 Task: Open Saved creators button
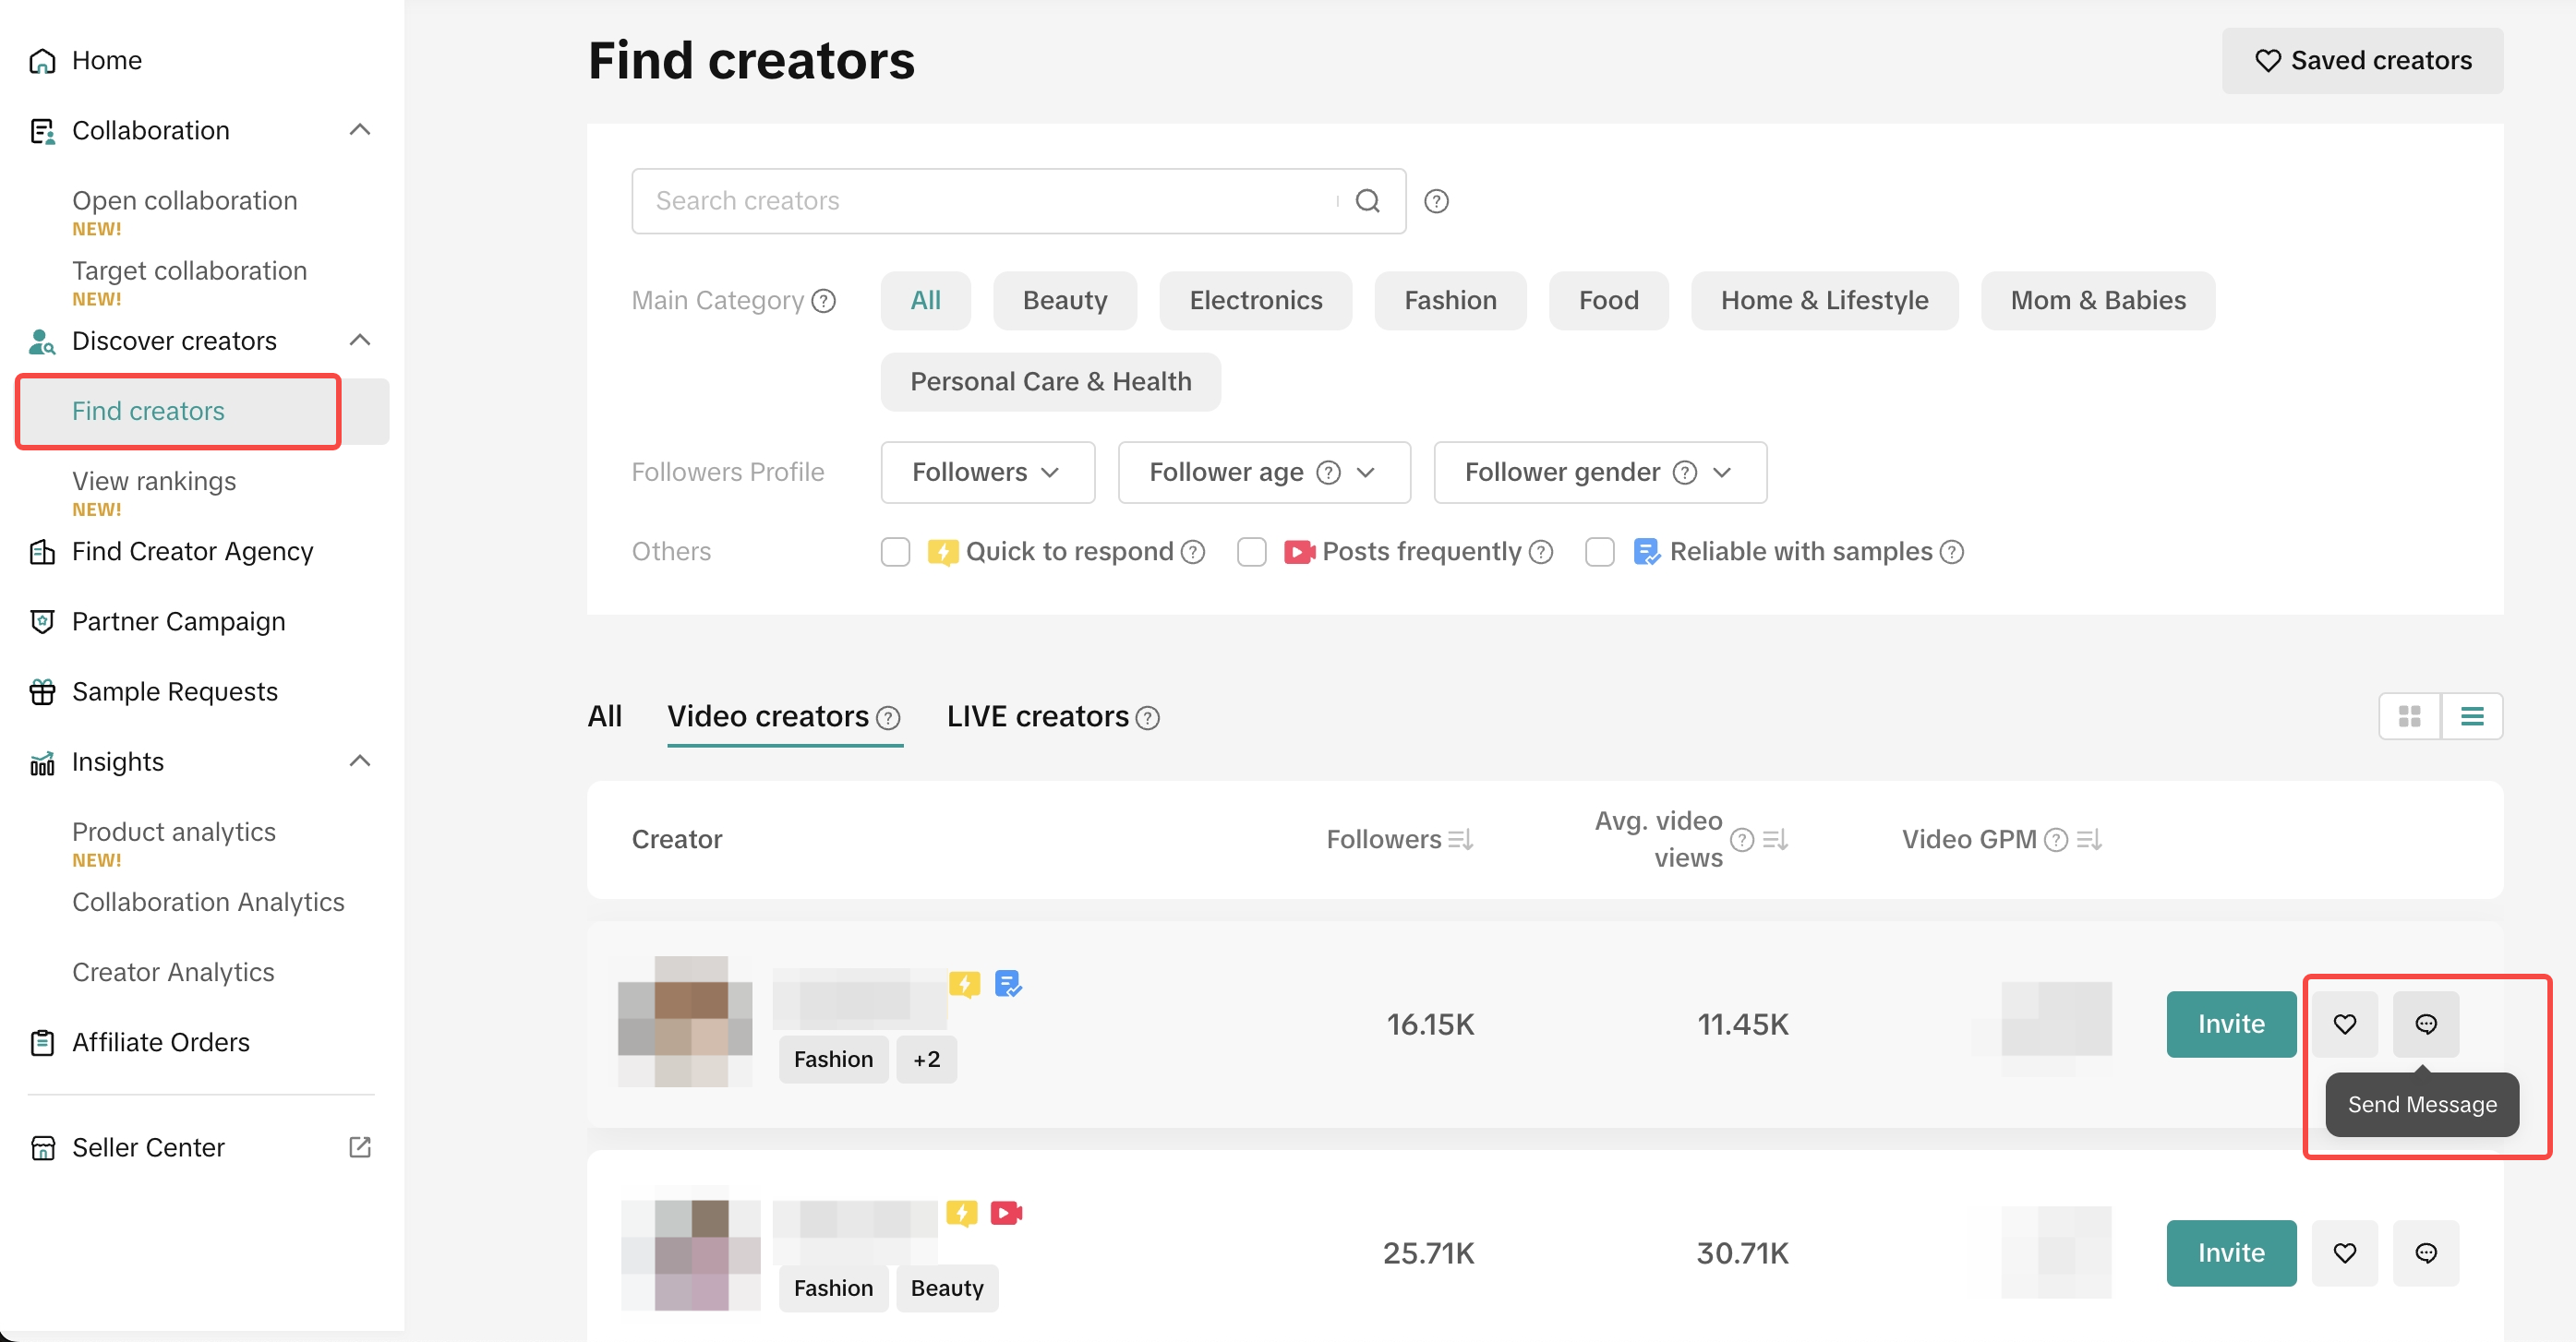(x=2362, y=61)
